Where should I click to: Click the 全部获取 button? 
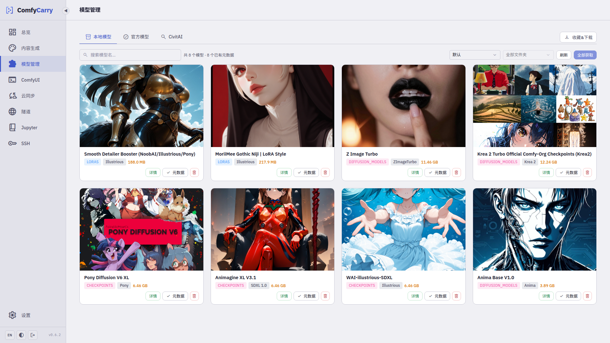tap(585, 55)
